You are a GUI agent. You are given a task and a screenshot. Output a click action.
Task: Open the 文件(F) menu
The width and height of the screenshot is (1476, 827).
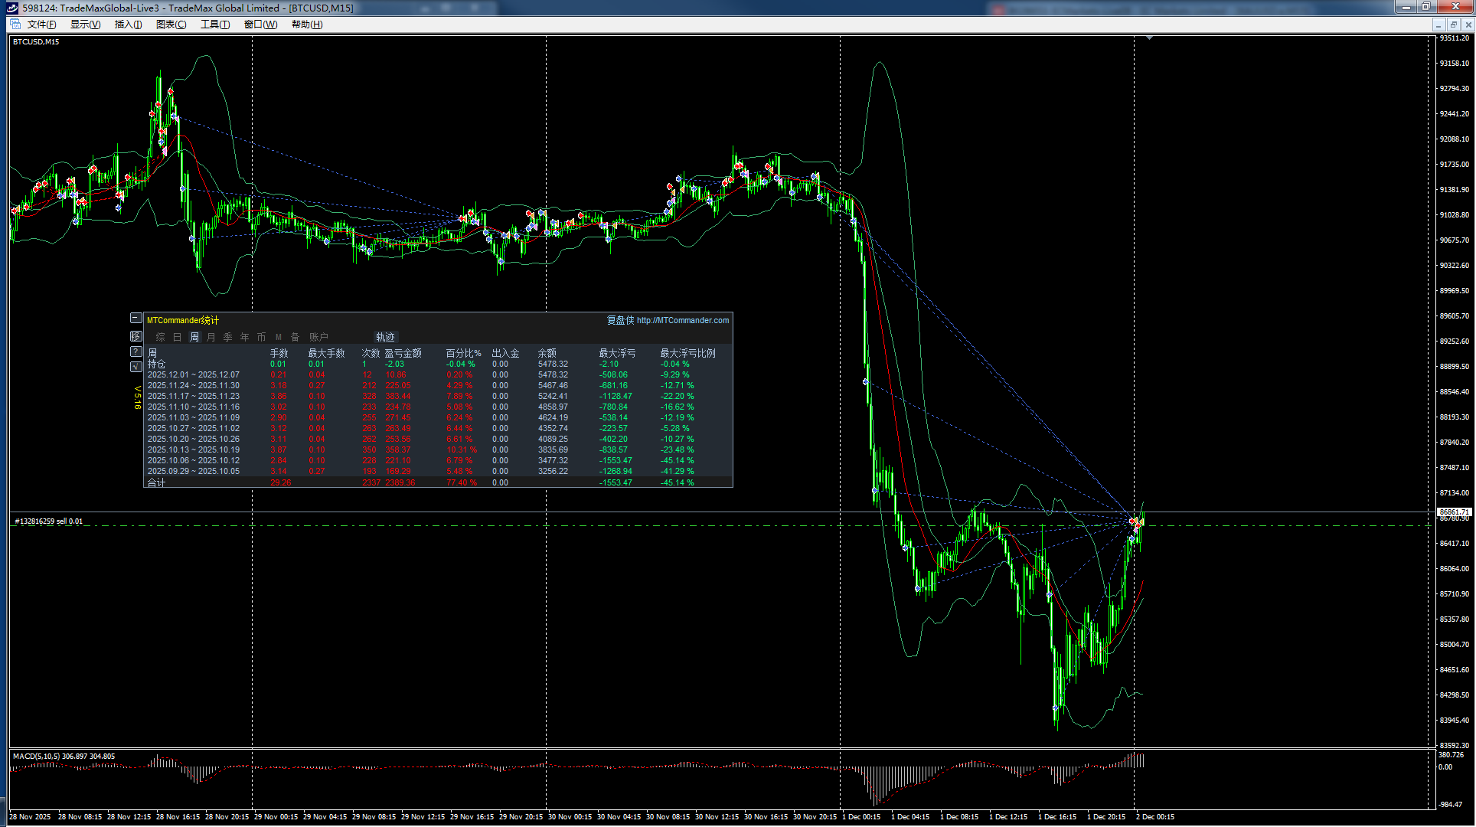(42, 25)
